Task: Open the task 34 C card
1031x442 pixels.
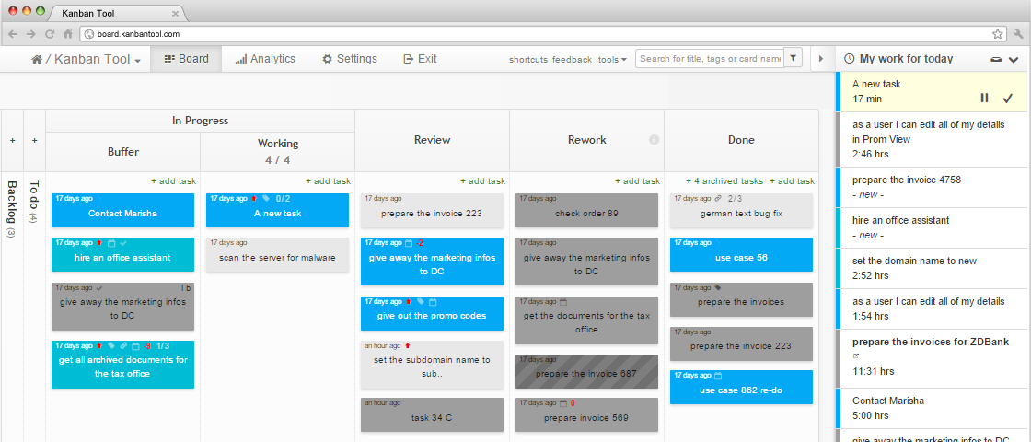Action: [432, 414]
